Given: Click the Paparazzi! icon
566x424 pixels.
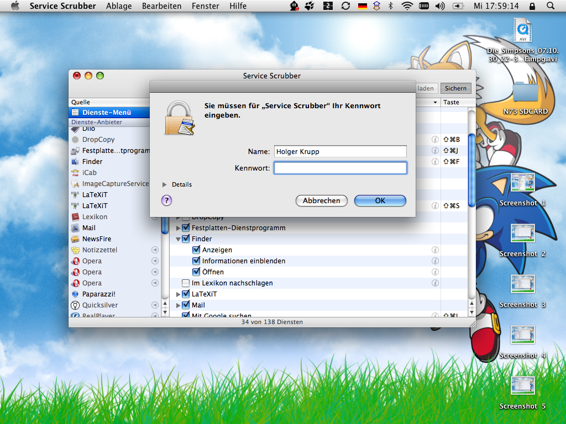Looking at the screenshot, I should click(x=75, y=294).
